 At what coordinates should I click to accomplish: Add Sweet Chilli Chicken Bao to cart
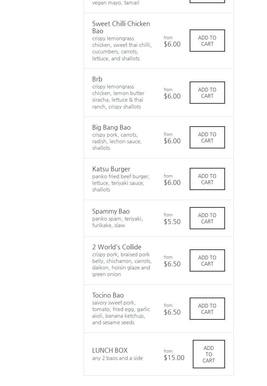pos(207,41)
